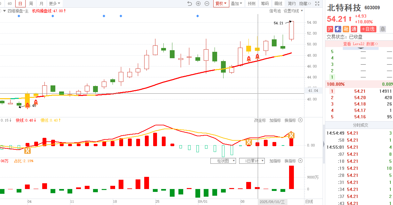393x205 pixels.
Task: Click the 14:54:49 trade record row
Action: point(359,133)
